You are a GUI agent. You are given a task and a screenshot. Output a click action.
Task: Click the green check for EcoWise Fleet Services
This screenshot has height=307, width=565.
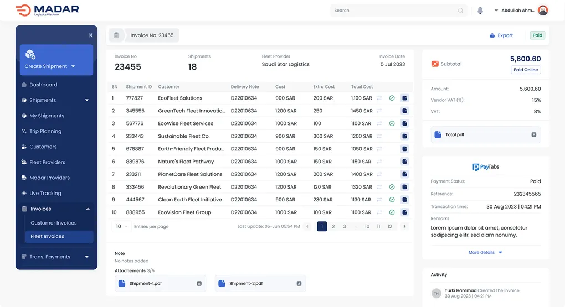pos(392,123)
